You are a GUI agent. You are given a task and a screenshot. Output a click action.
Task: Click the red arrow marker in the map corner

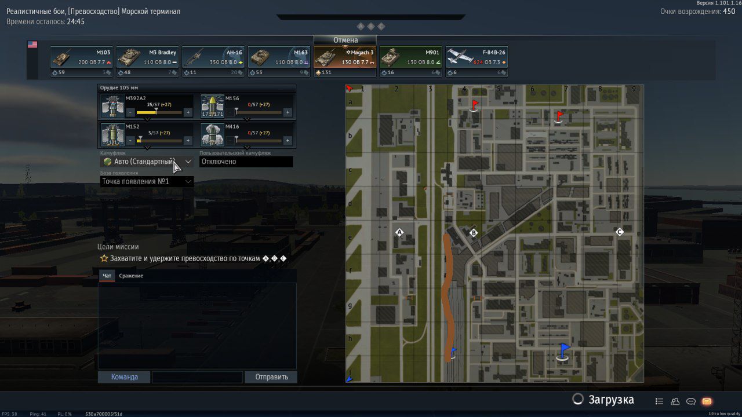click(x=349, y=89)
